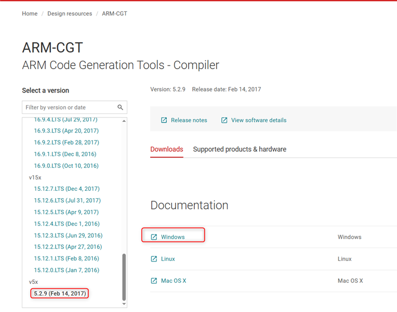Select version 15.12.0.LTS (Jan 7, 2016)
The height and width of the screenshot is (312, 397).
coord(67,270)
